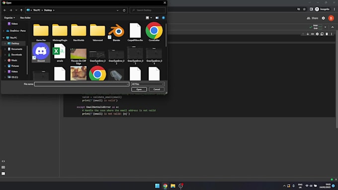338x190 pixels.
Task: Expand the OneDrive tree node
Action: coord(3,31)
